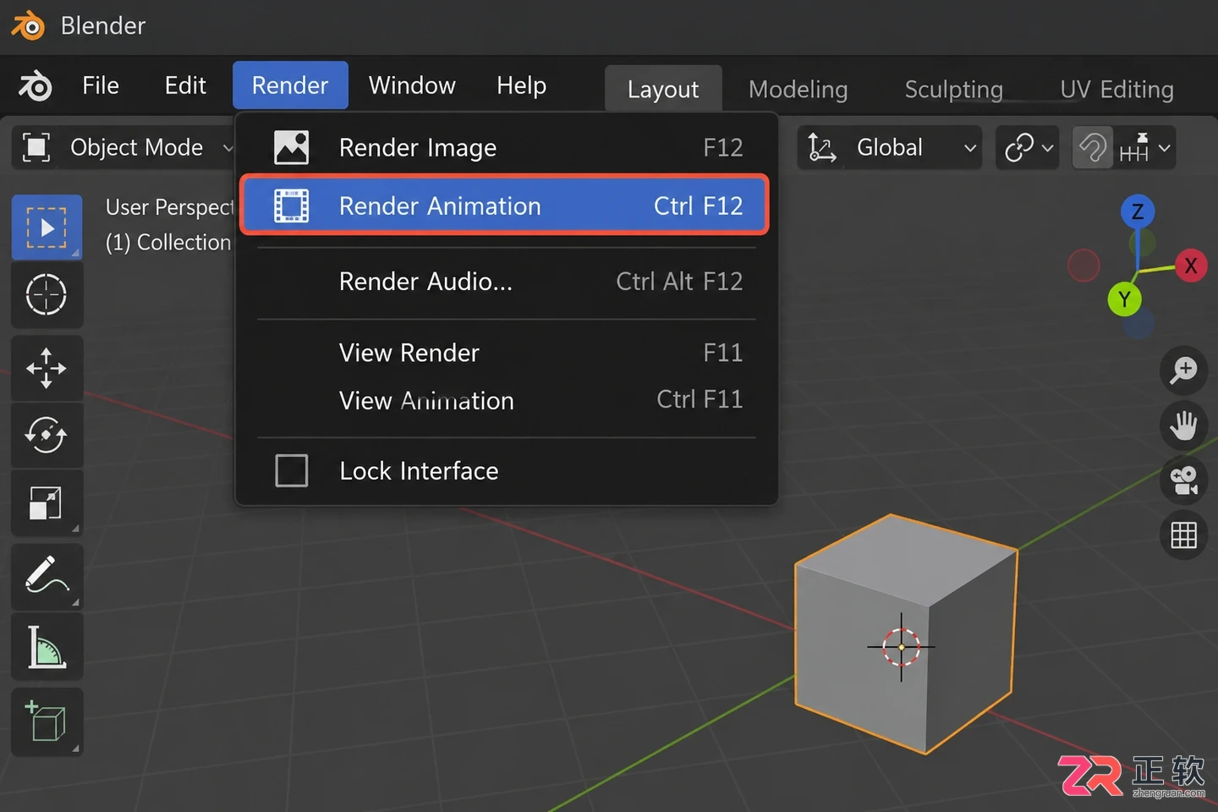
Task: Select the Add Cube tool
Action: [47, 721]
